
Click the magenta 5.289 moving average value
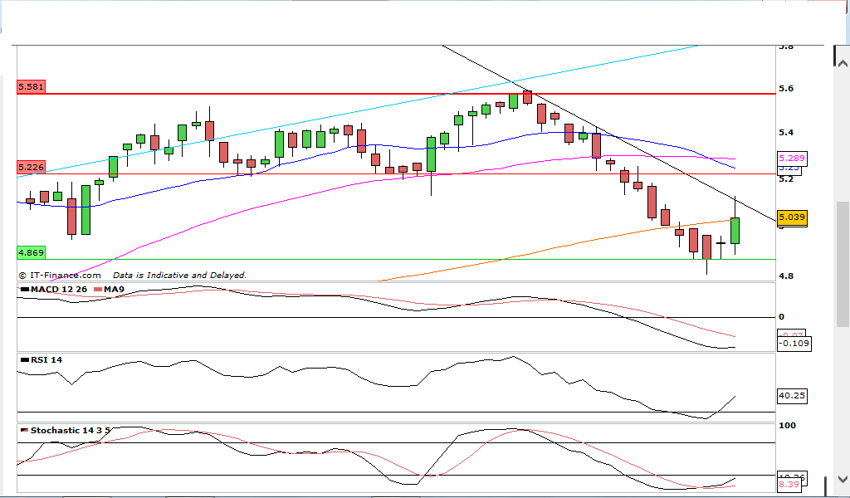[x=791, y=159]
